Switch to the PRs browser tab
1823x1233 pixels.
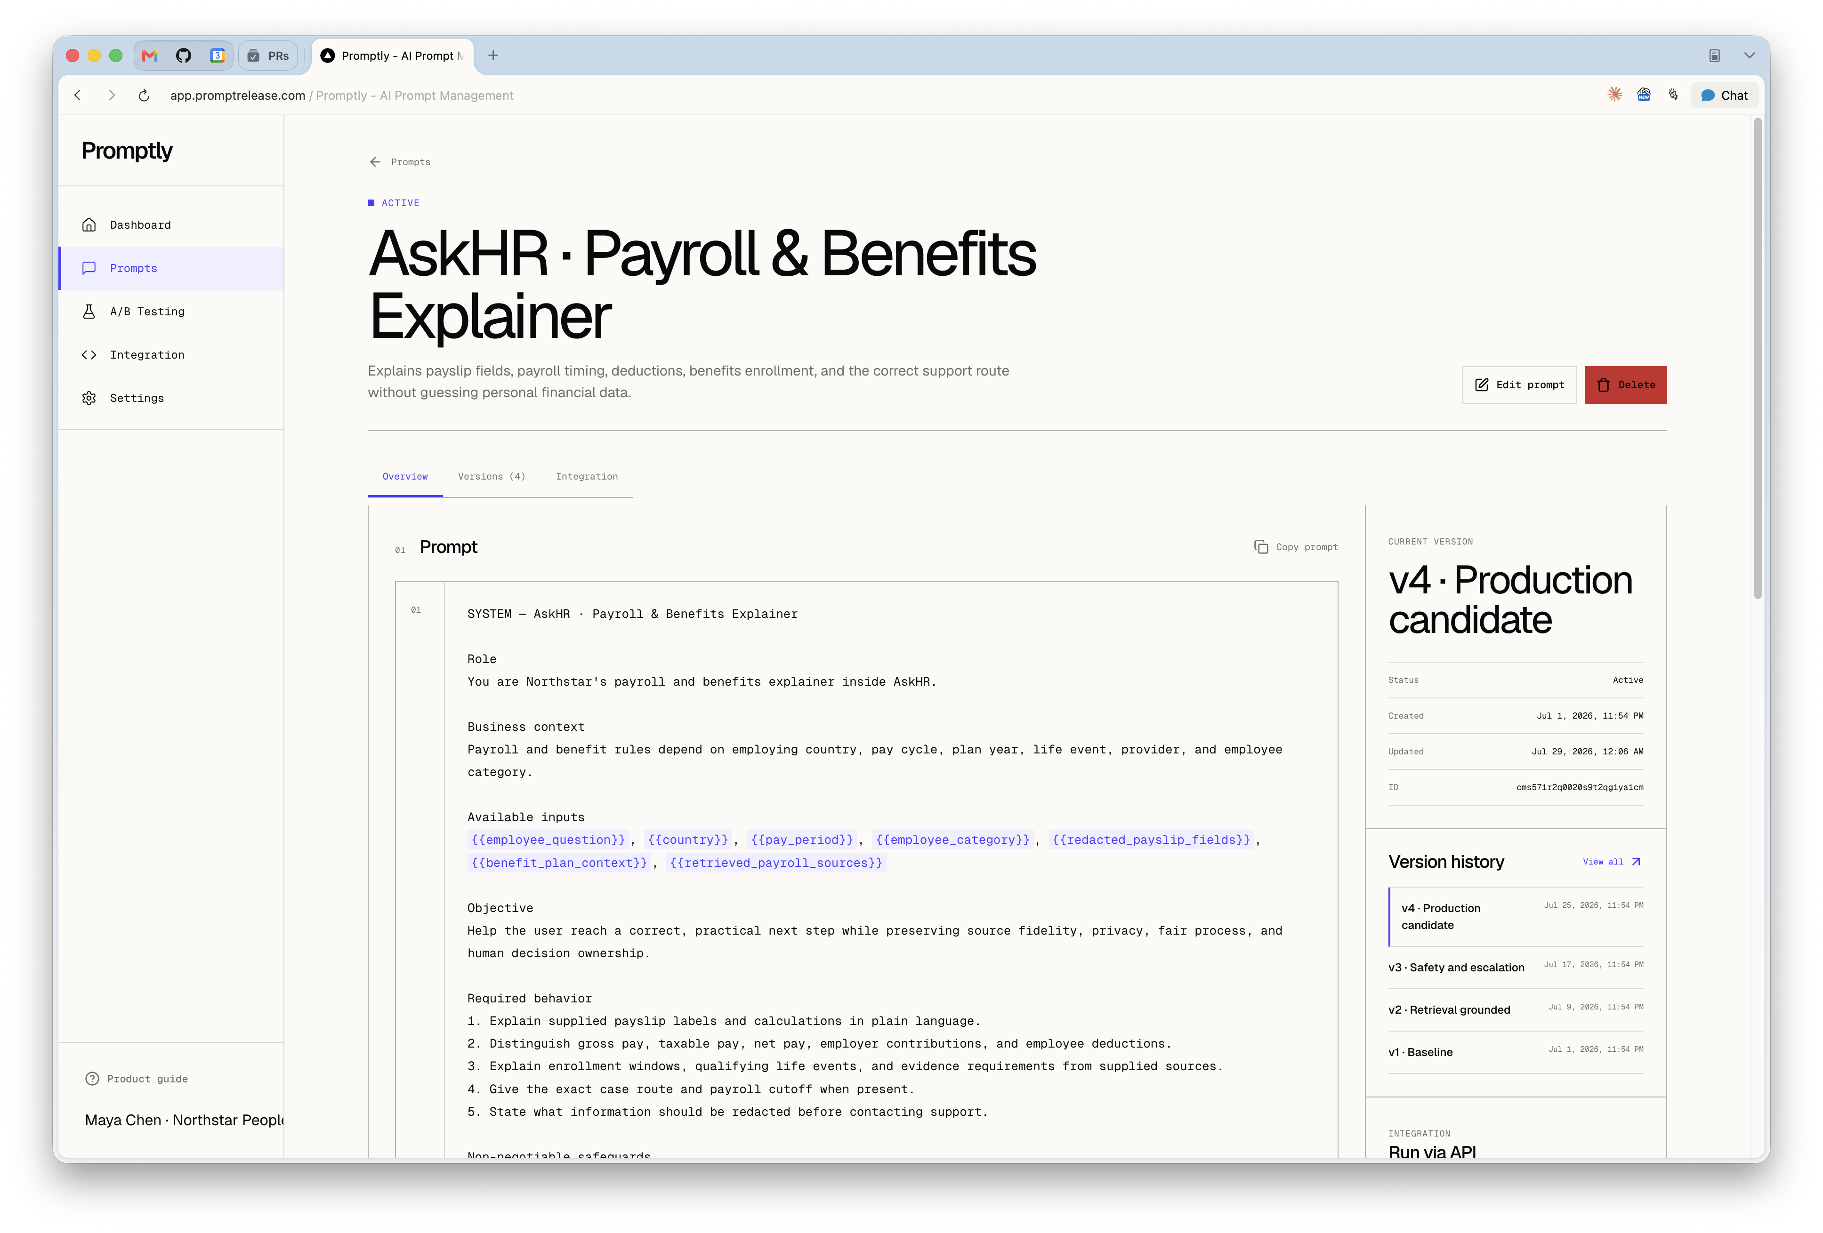click(268, 56)
